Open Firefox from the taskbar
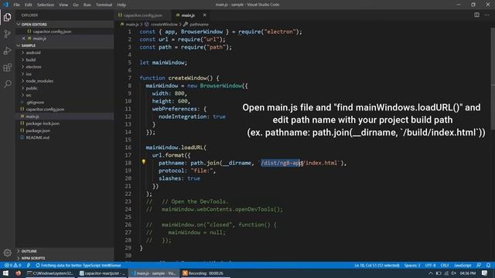This screenshot has height=278, width=495. tap(18, 273)
